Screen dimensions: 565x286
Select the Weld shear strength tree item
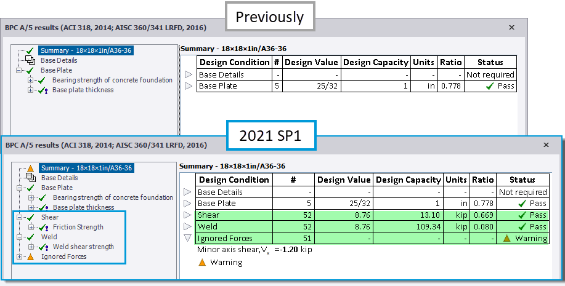point(83,247)
